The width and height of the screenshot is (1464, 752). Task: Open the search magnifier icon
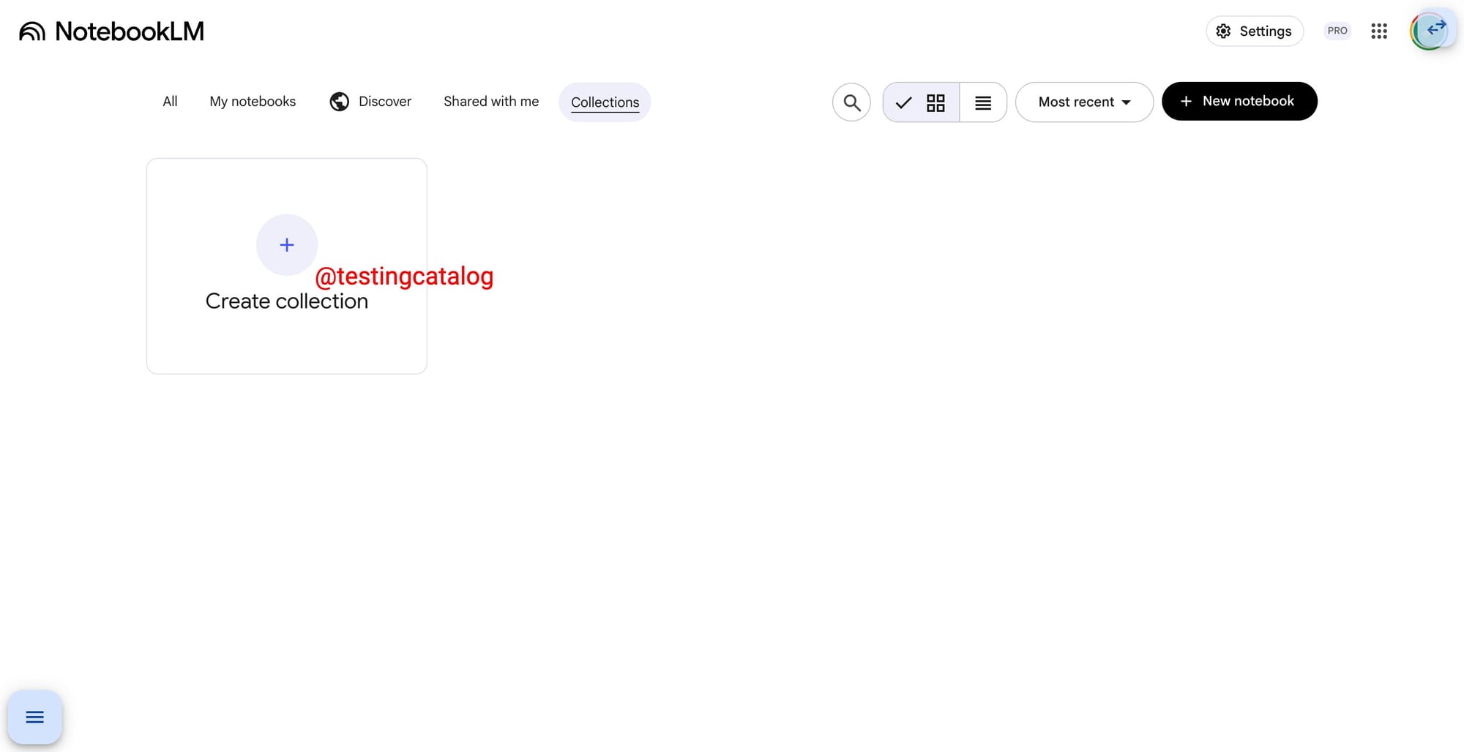(x=851, y=102)
